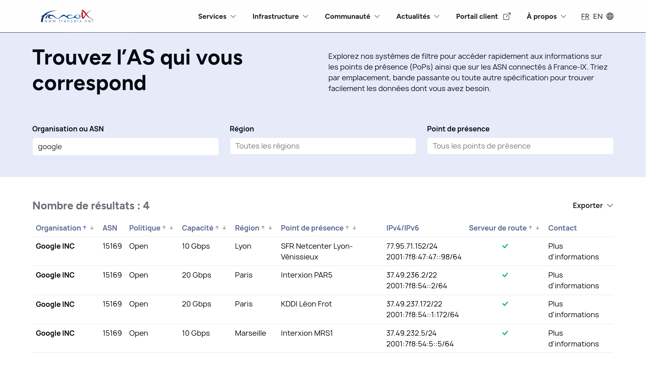The width and height of the screenshot is (646, 370).
Task: Sort Région column ascending arrow
Action: coord(263,228)
